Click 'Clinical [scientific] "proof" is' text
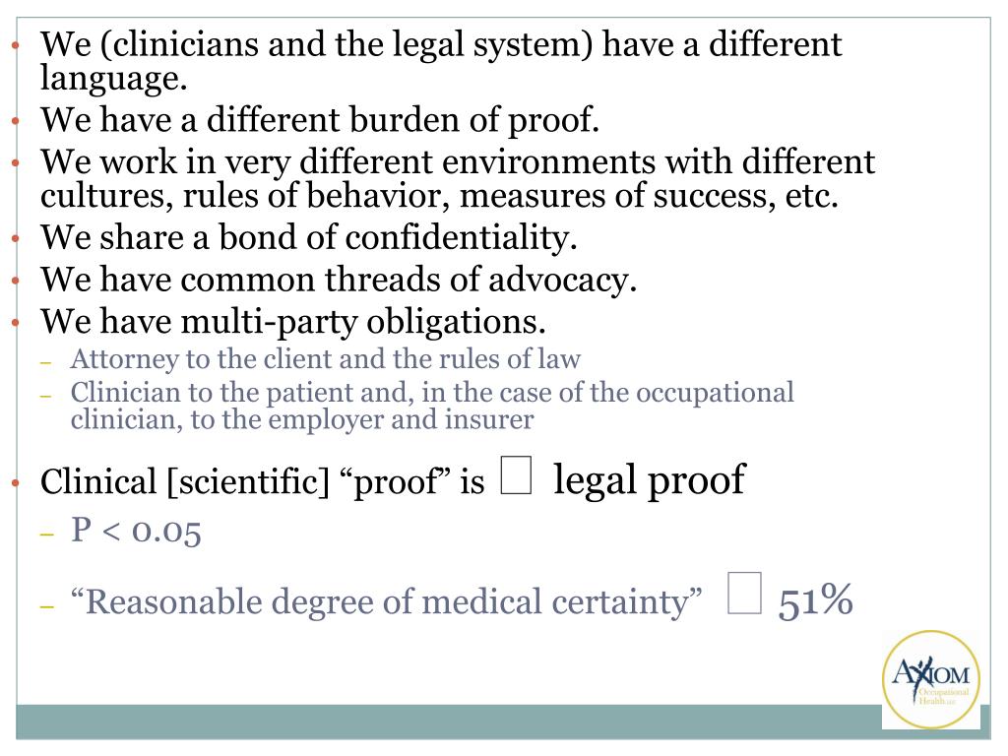This screenshot has width=1008, height=756. 262,481
